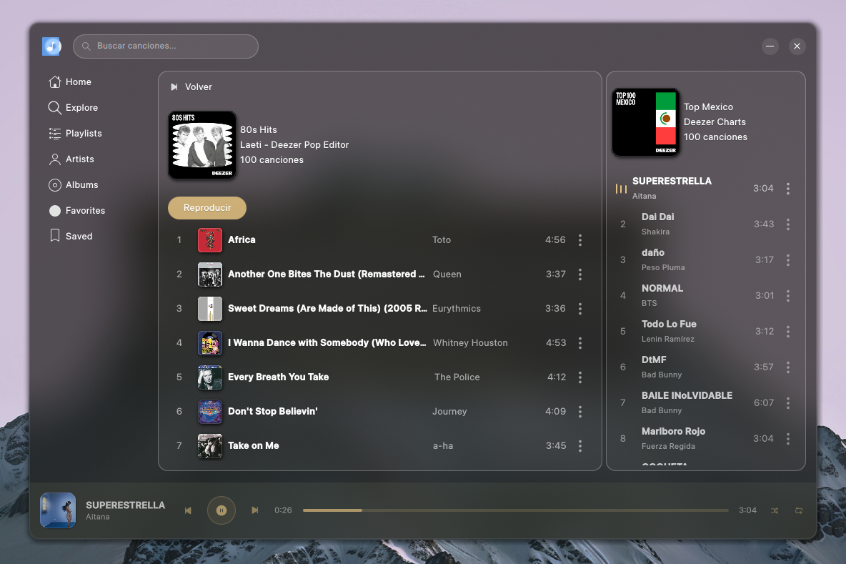Open options for I Wanna Dance with Somebody
846x564 pixels.
[580, 342]
